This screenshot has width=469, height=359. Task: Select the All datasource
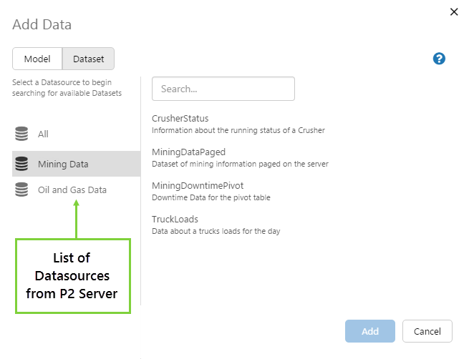43,134
